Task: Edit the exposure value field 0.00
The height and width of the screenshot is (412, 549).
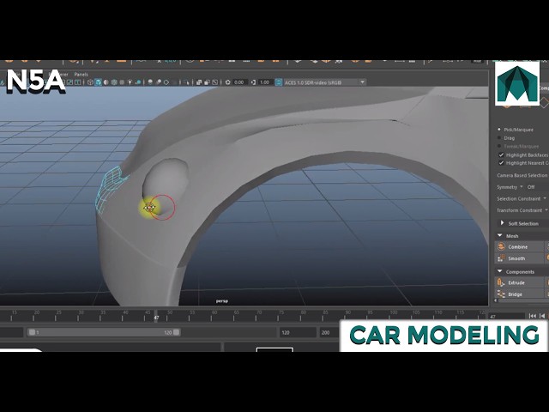Action: coord(239,82)
